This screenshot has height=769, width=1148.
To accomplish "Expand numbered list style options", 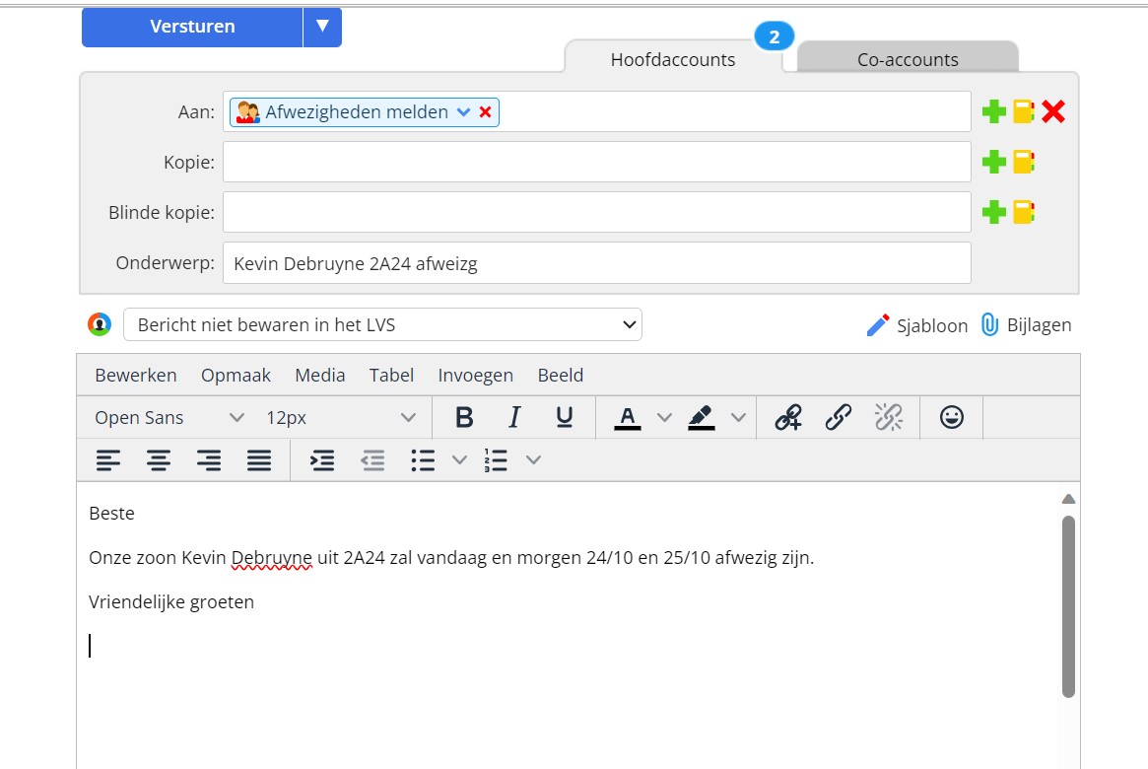I will [533, 460].
